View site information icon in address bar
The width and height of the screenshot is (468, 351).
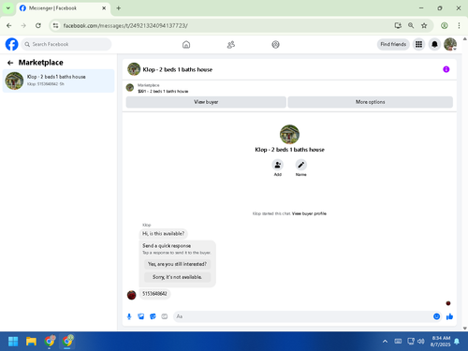coord(55,25)
